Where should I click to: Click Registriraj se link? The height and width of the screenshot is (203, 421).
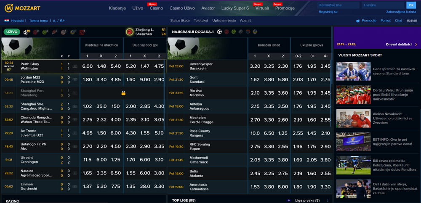(x=328, y=12)
